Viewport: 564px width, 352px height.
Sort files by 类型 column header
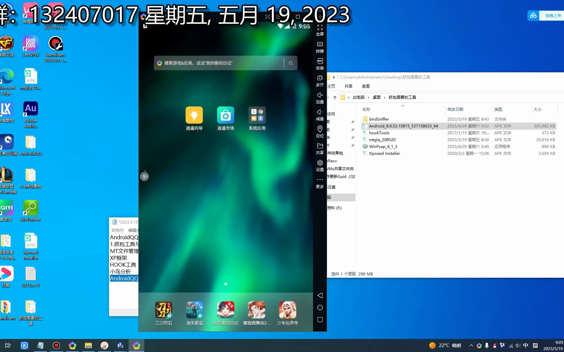[x=498, y=109]
